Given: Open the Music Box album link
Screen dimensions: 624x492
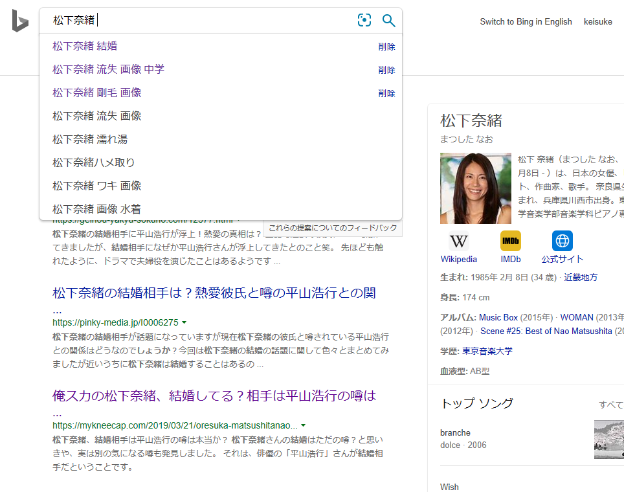Looking at the screenshot, I should 498,318.
